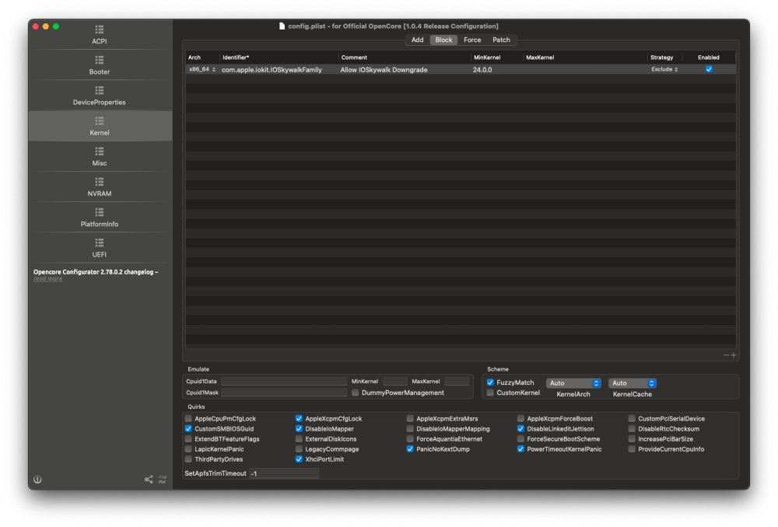Open the KernelArch Auto dropdown

(573, 383)
